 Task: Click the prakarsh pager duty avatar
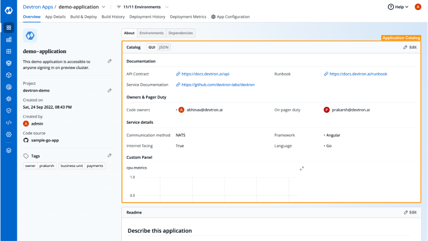(x=326, y=110)
